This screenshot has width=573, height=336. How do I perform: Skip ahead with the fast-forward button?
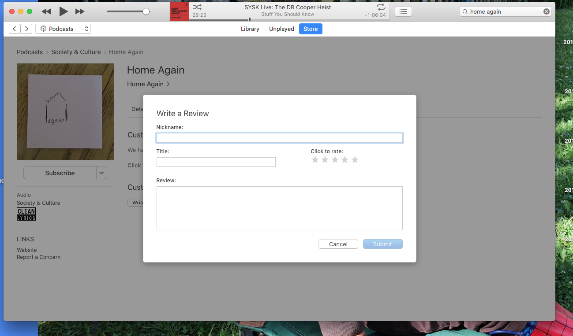(80, 11)
